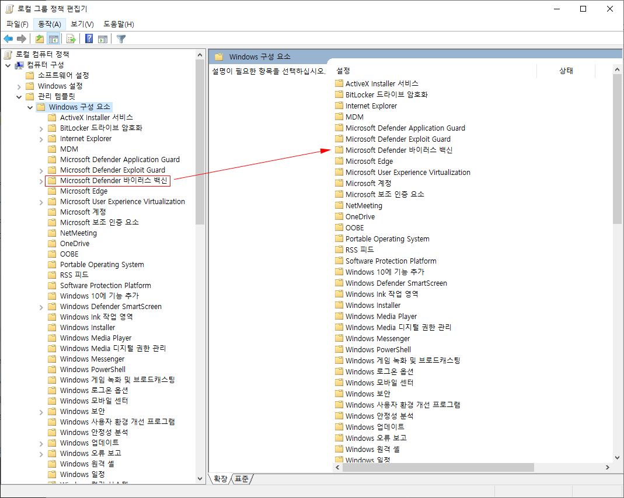
Task: Click Windows Messenger folder icon in tree
Action: 52,359
